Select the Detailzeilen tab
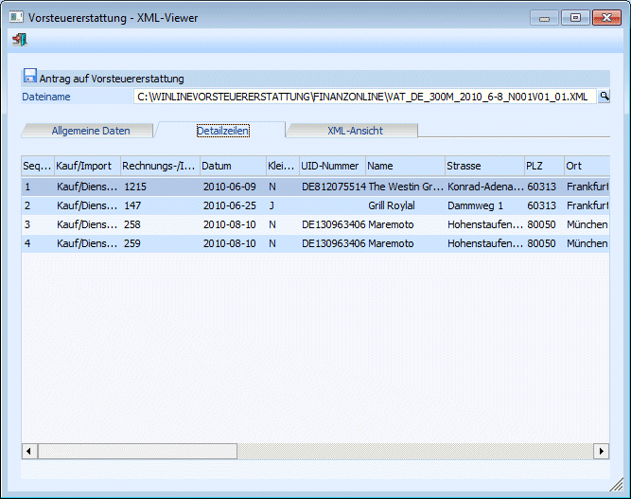The width and height of the screenshot is (631, 499). pyautogui.click(x=222, y=131)
